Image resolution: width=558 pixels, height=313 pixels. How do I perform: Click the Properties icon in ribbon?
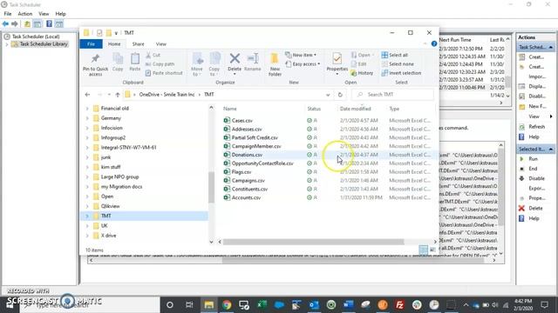[337, 58]
